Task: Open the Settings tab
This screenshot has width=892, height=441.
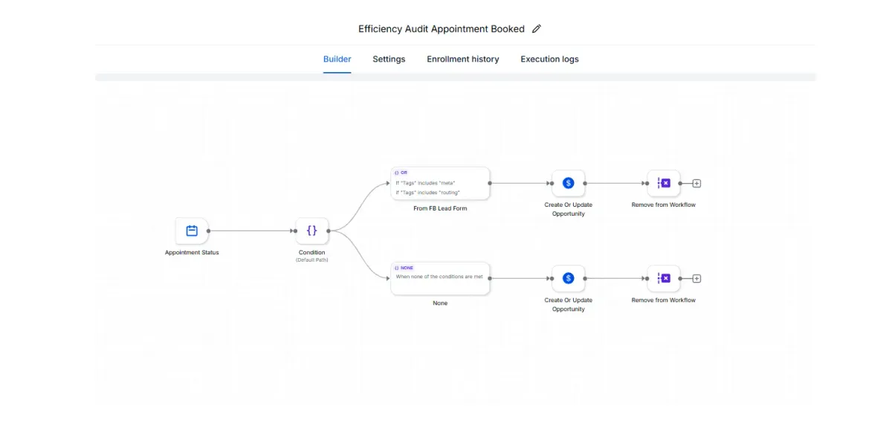Action: (389, 59)
